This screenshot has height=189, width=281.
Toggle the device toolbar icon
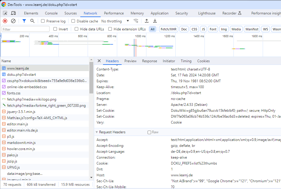click(x=13, y=13)
